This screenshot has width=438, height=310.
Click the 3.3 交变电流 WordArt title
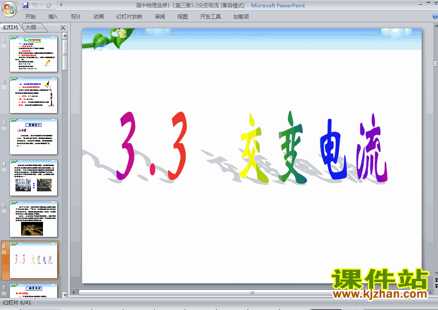tap(252, 147)
